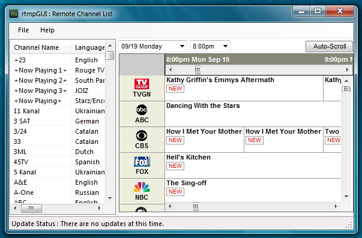Click the Rouge TV language cell
This screenshot has width=362, height=238.
89,70
